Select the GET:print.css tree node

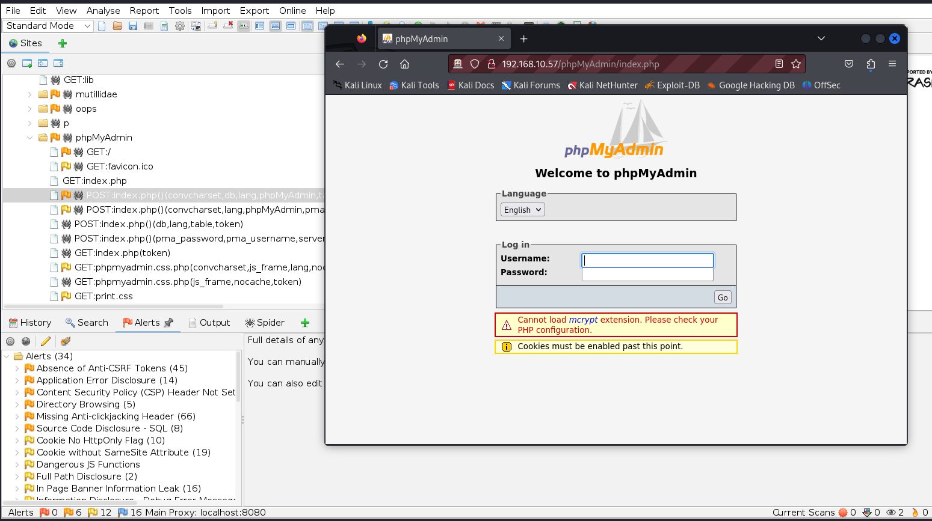click(103, 296)
